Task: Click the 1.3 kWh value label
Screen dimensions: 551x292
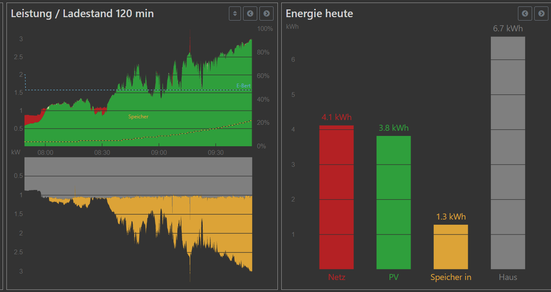Action: (451, 217)
